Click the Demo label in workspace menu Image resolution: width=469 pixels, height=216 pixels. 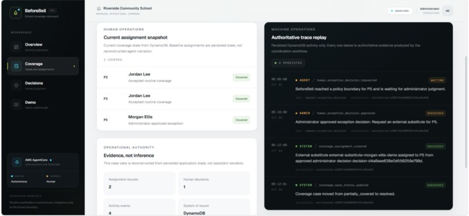tap(30, 102)
